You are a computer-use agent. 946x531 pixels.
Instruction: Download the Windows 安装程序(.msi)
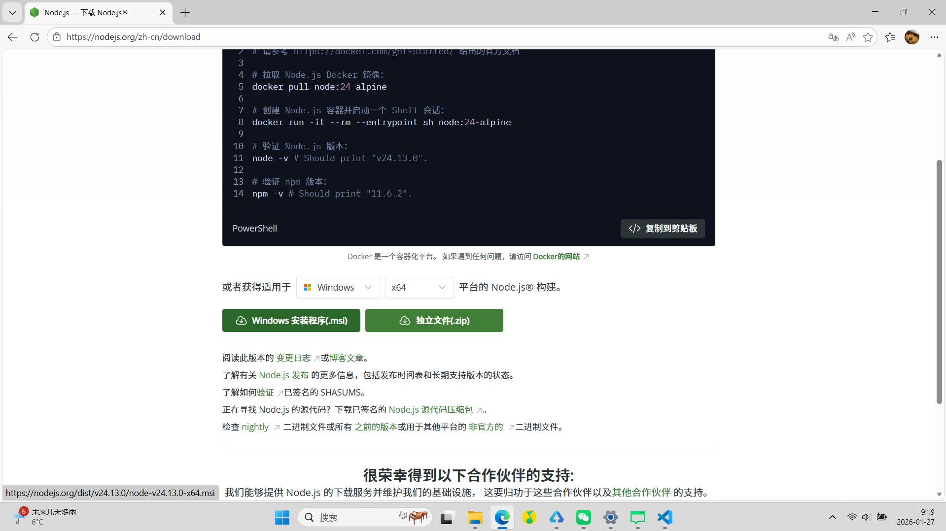291,321
